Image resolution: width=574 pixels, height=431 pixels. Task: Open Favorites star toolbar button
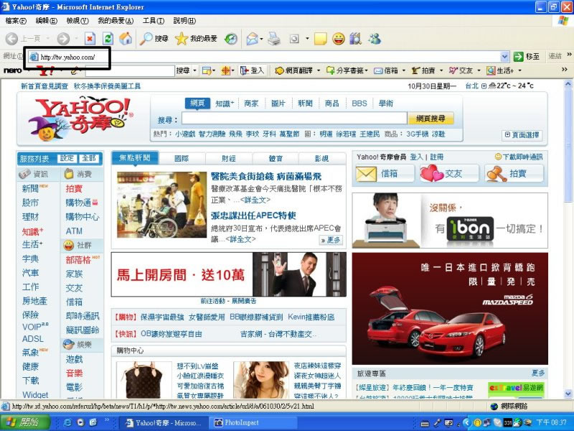click(x=196, y=39)
